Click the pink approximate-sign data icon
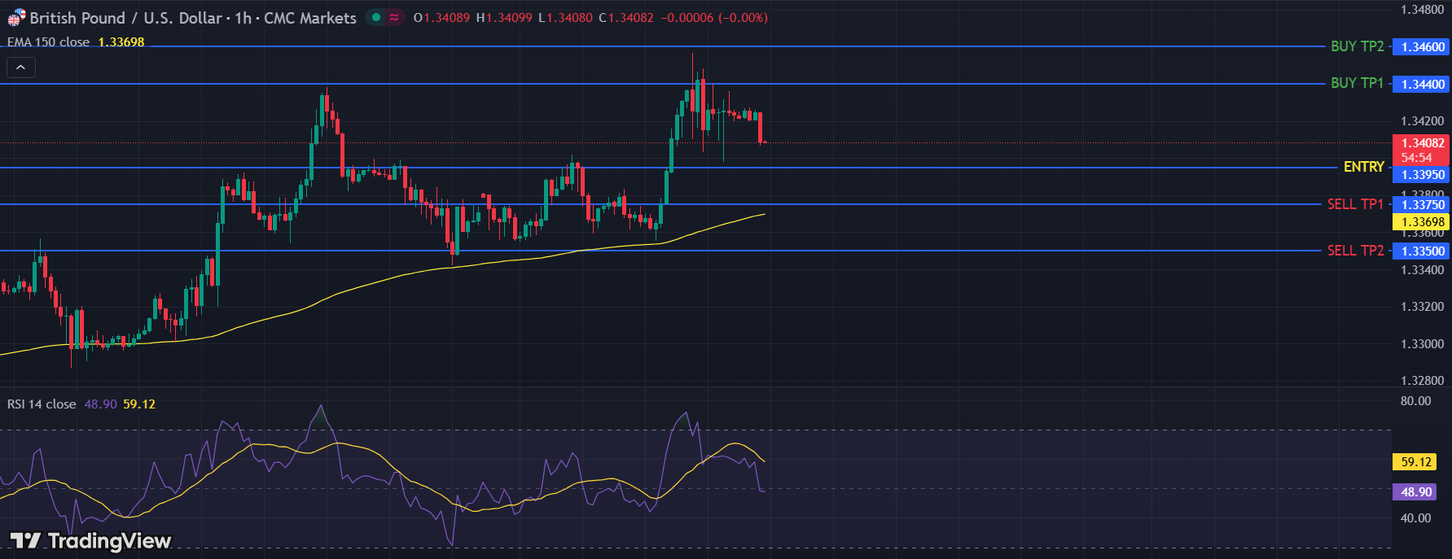 (394, 17)
